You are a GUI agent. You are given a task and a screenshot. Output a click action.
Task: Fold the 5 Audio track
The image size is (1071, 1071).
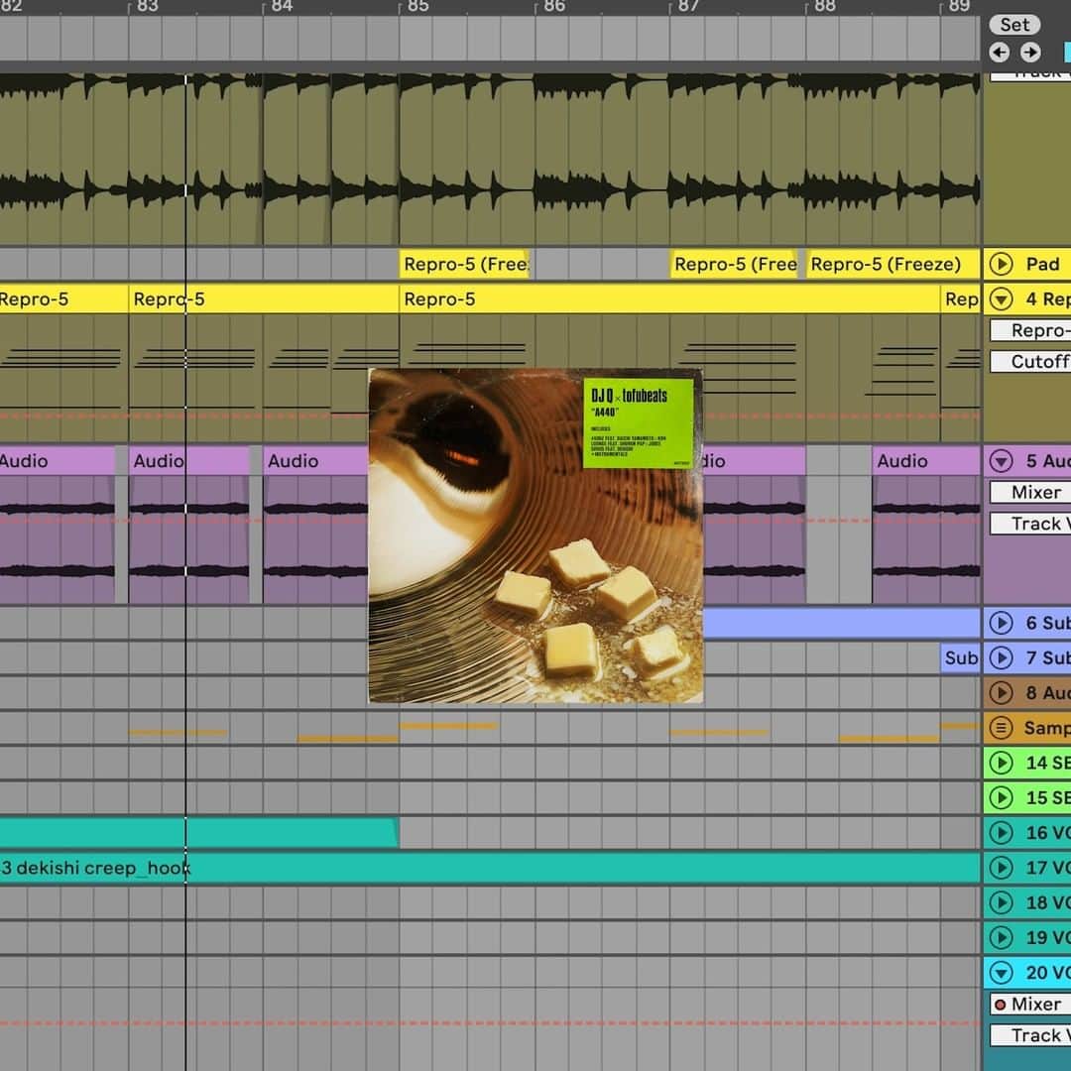pos(1002,461)
